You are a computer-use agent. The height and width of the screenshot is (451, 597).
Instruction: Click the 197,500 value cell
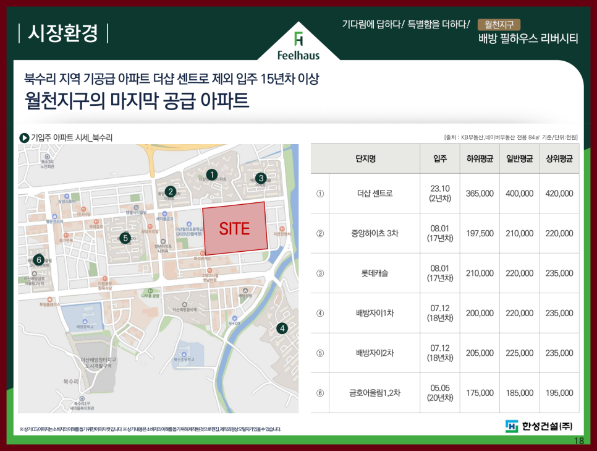pyautogui.click(x=480, y=233)
